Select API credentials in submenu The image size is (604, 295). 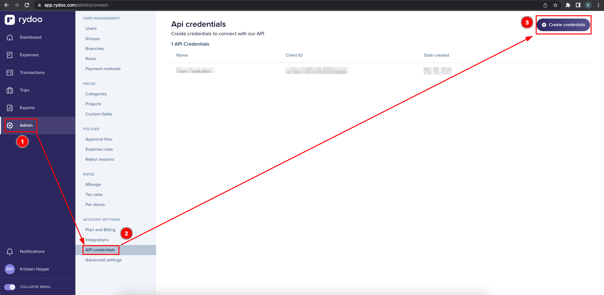100,250
